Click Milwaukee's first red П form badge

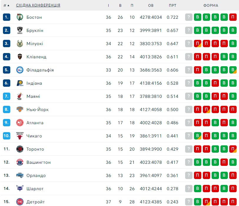tap(197, 44)
